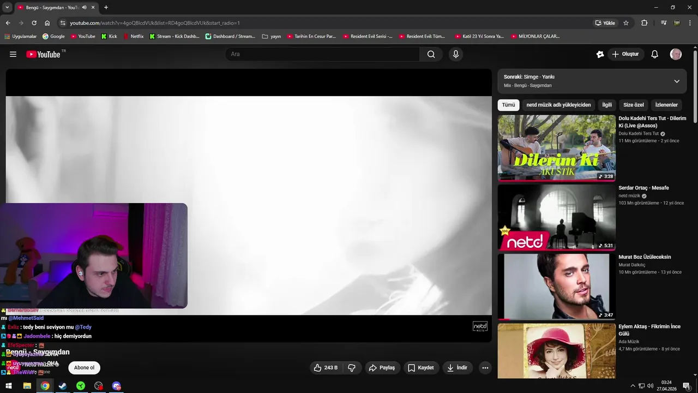
Task: Click the browser address bar URL
Action: (155, 23)
